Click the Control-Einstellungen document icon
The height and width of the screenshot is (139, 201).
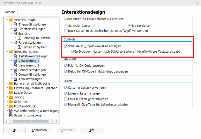15,74
